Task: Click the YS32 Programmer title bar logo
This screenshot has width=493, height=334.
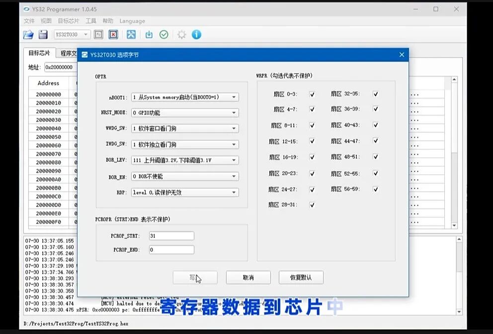Action: point(27,9)
